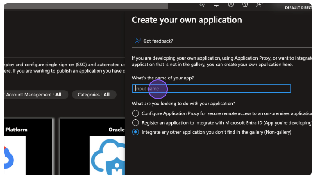Click the 'Create your own application' heading
This screenshot has height=178, width=315.
click(x=187, y=20)
